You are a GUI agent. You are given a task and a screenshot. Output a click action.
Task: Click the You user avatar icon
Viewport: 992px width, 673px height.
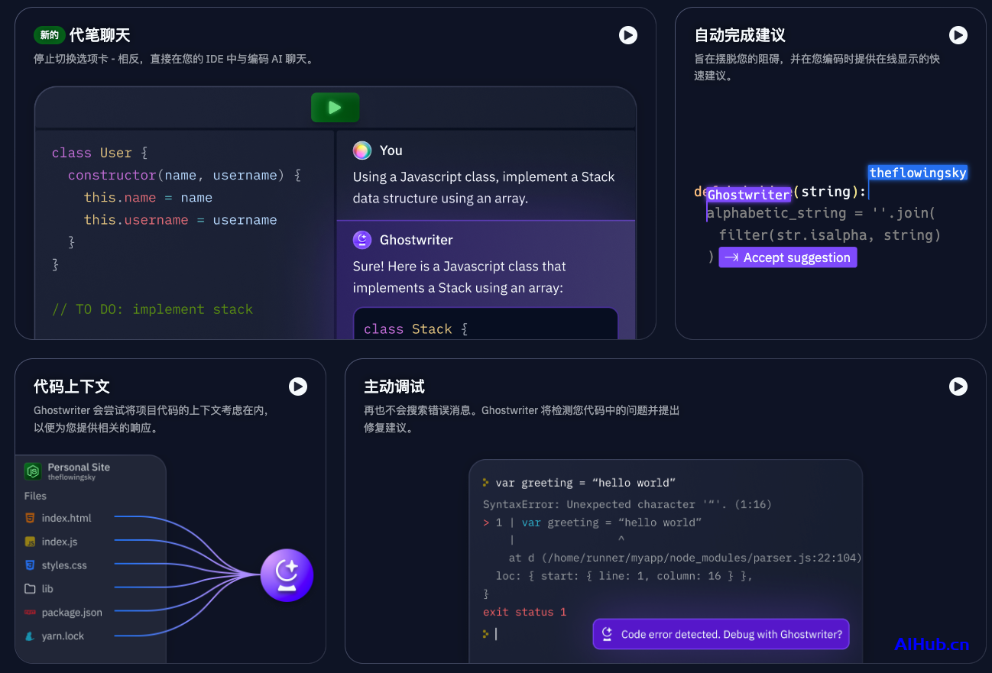[x=361, y=150]
